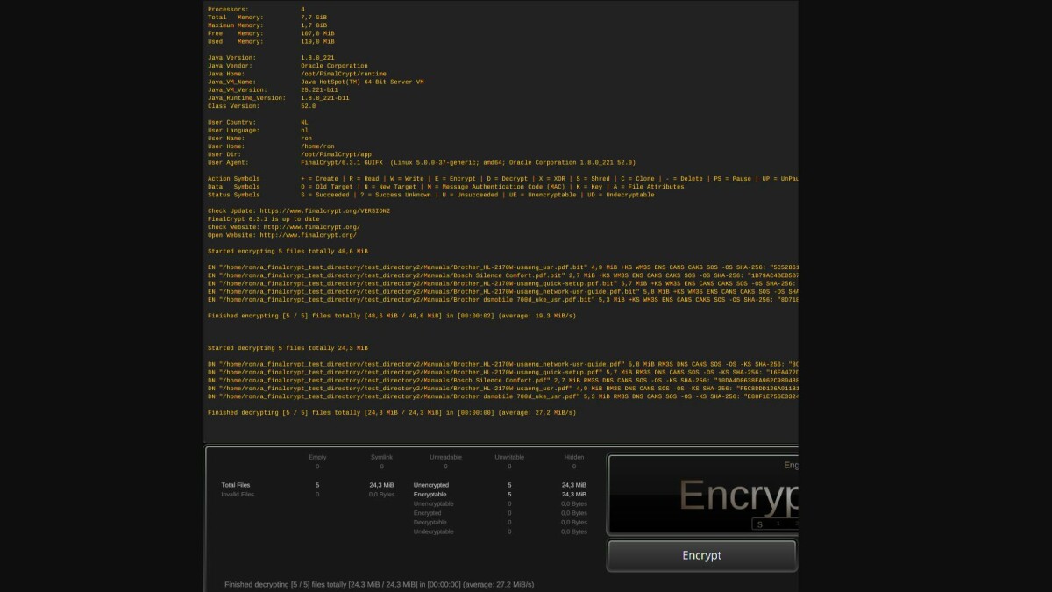Select the DN log line for Bosch Silence Comfort.pdf
This screenshot has height=592, width=1052.
click(x=502, y=380)
